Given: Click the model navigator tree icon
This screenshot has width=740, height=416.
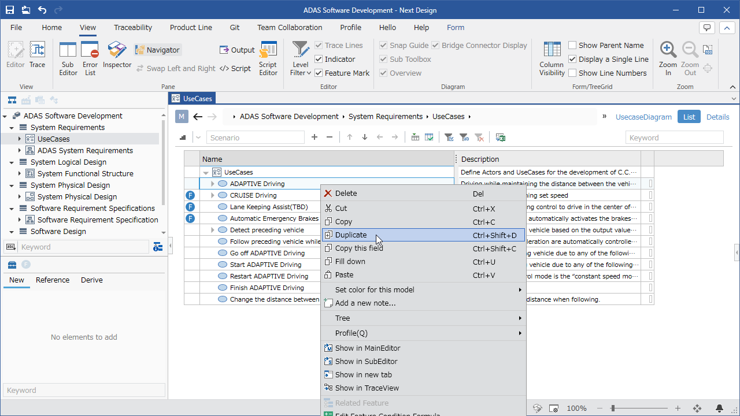Looking at the screenshot, I should tap(12, 100).
